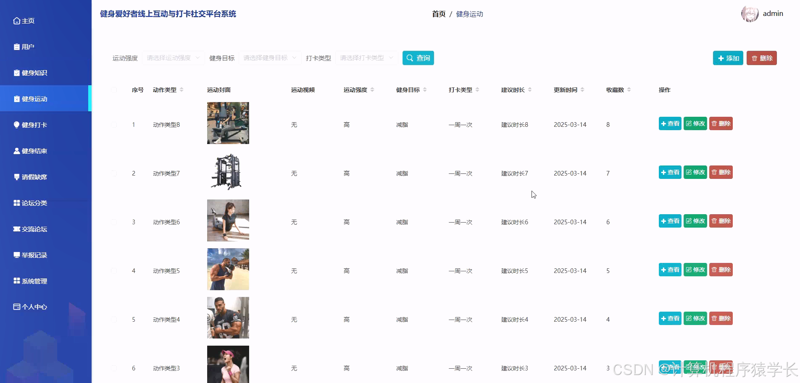Click the admin username text
The image size is (800, 383).
point(773,13)
